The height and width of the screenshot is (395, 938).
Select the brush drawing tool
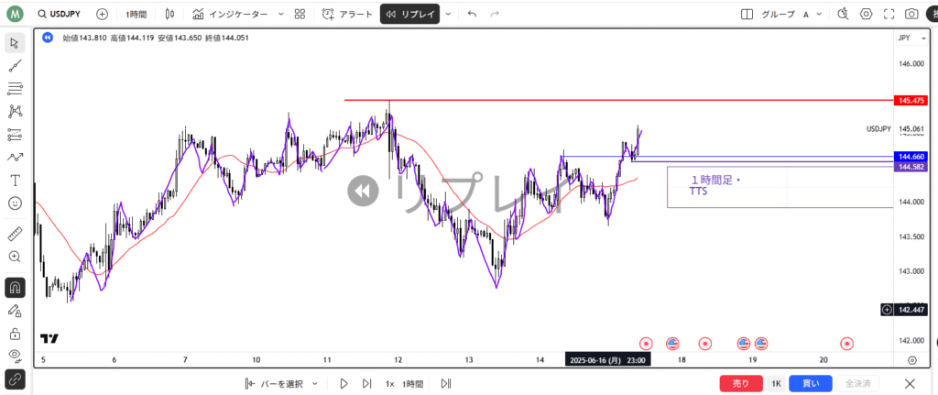pyautogui.click(x=15, y=158)
